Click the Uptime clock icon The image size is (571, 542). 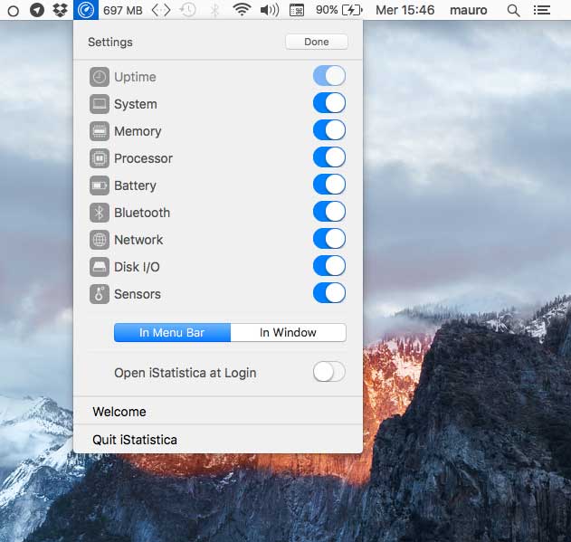pos(100,77)
